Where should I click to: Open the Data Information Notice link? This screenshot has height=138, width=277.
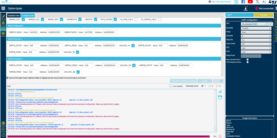click(x=221, y=2)
